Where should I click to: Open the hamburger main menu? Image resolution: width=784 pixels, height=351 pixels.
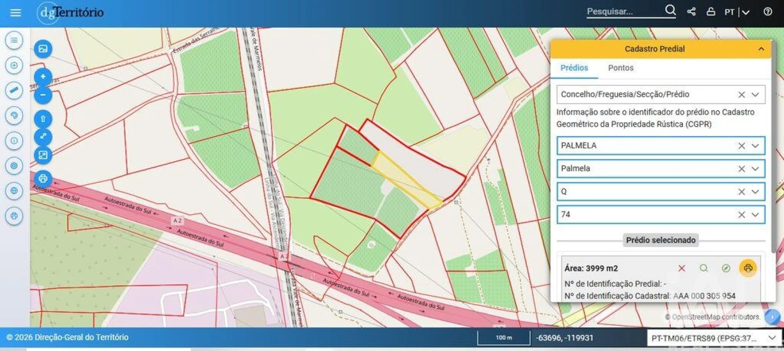coord(15,12)
